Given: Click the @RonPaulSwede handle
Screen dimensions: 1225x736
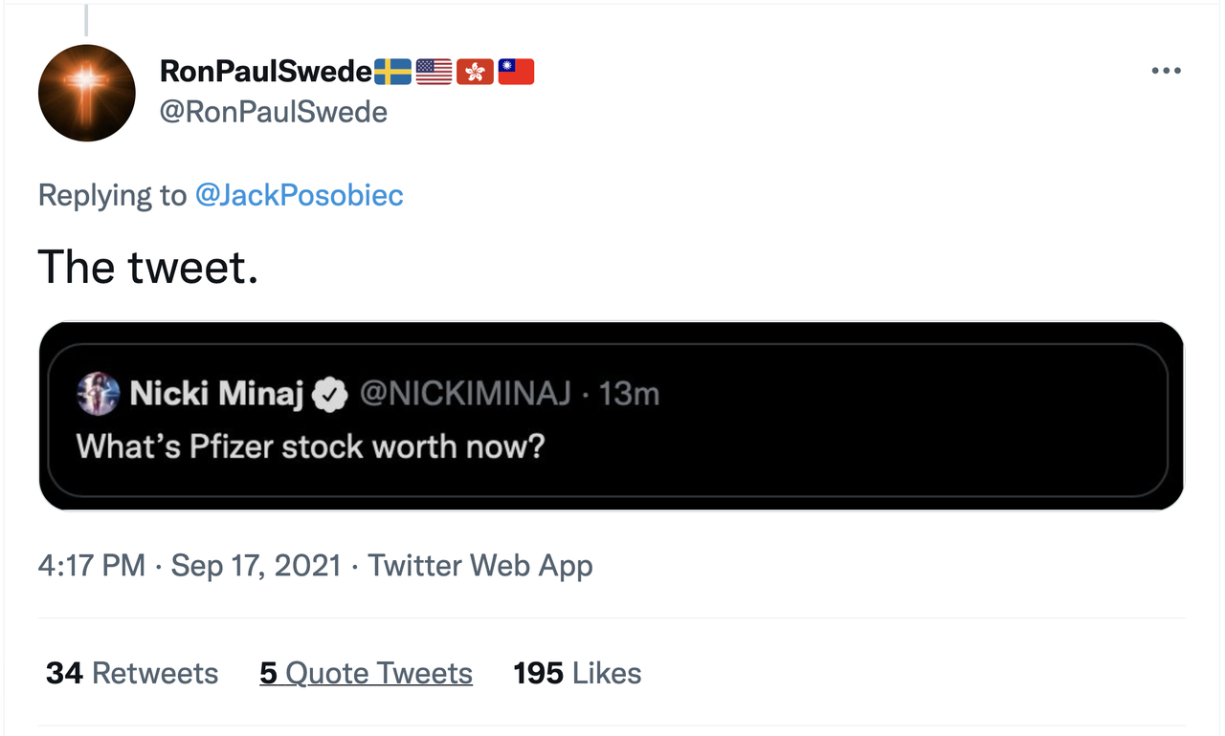Looking at the screenshot, I should [273, 112].
